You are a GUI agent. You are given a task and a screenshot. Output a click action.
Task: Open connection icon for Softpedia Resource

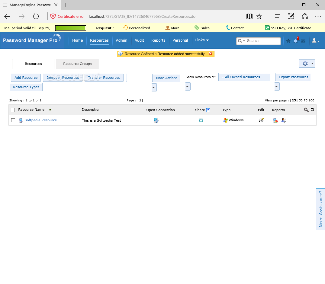[x=156, y=120]
